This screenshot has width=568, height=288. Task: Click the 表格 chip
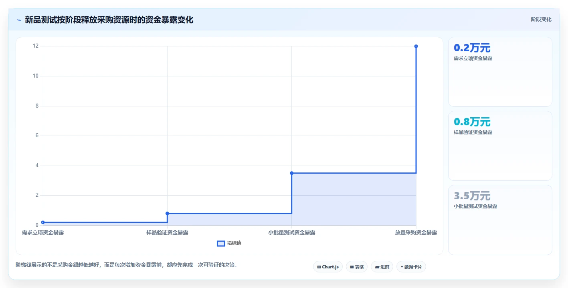[357, 267]
